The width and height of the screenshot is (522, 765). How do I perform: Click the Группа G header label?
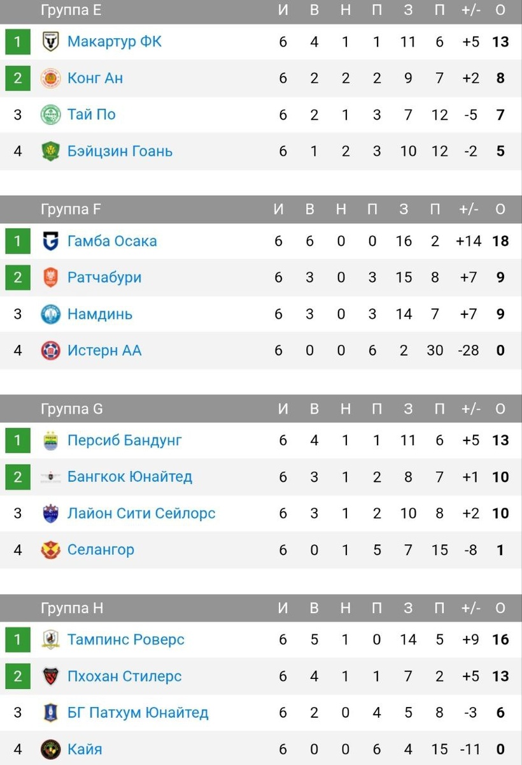pos(71,409)
